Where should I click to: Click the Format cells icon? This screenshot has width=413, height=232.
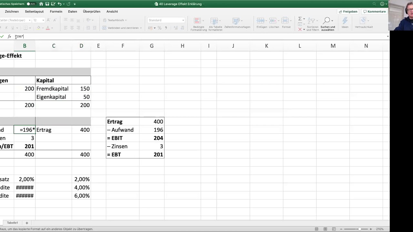[x=285, y=21]
